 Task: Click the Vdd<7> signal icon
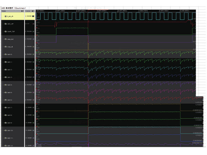click(6, 107)
